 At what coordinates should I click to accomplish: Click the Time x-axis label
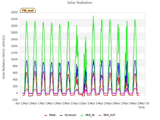click(141, 107)
